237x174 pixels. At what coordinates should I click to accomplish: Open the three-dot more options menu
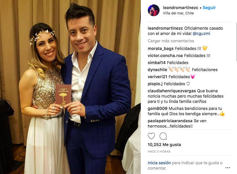[x=228, y=168]
